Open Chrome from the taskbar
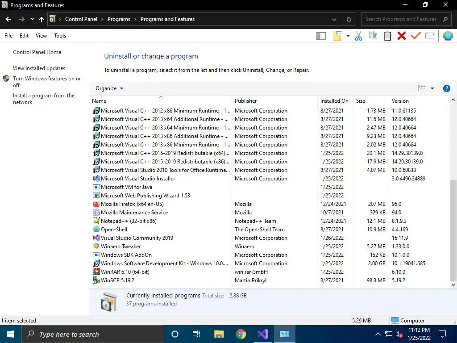This screenshot has height=343, width=457. (241, 334)
